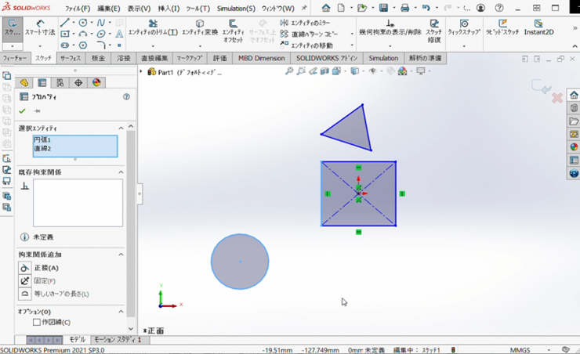Open the 編集(E) menu
The height and width of the screenshot is (354, 580).
[109, 8]
